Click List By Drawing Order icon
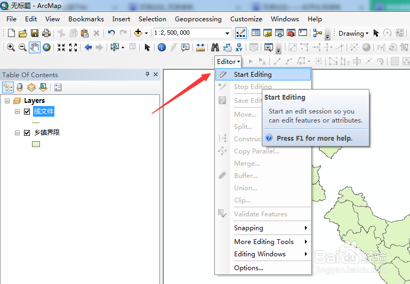 point(8,87)
